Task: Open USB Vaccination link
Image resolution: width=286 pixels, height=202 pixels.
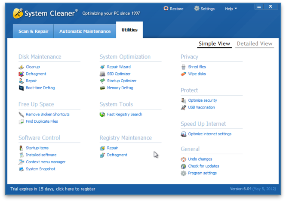Action: (x=201, y=107)
